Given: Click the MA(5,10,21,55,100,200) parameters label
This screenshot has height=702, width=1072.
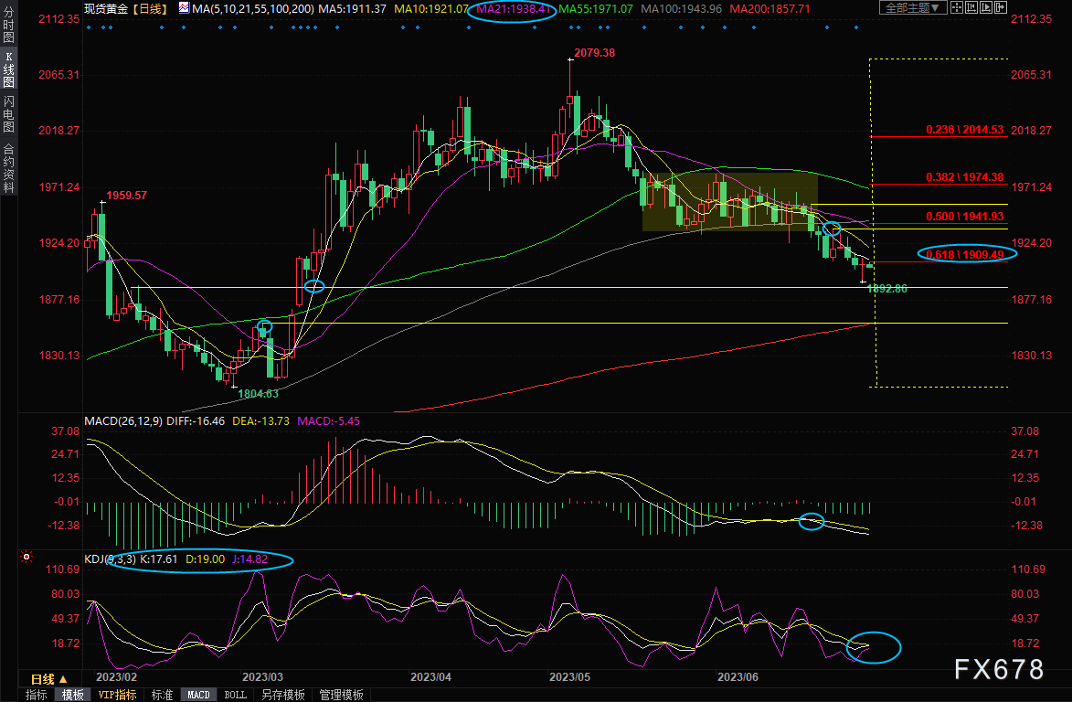Looking at the screenshot, I should tap(253, 9).
